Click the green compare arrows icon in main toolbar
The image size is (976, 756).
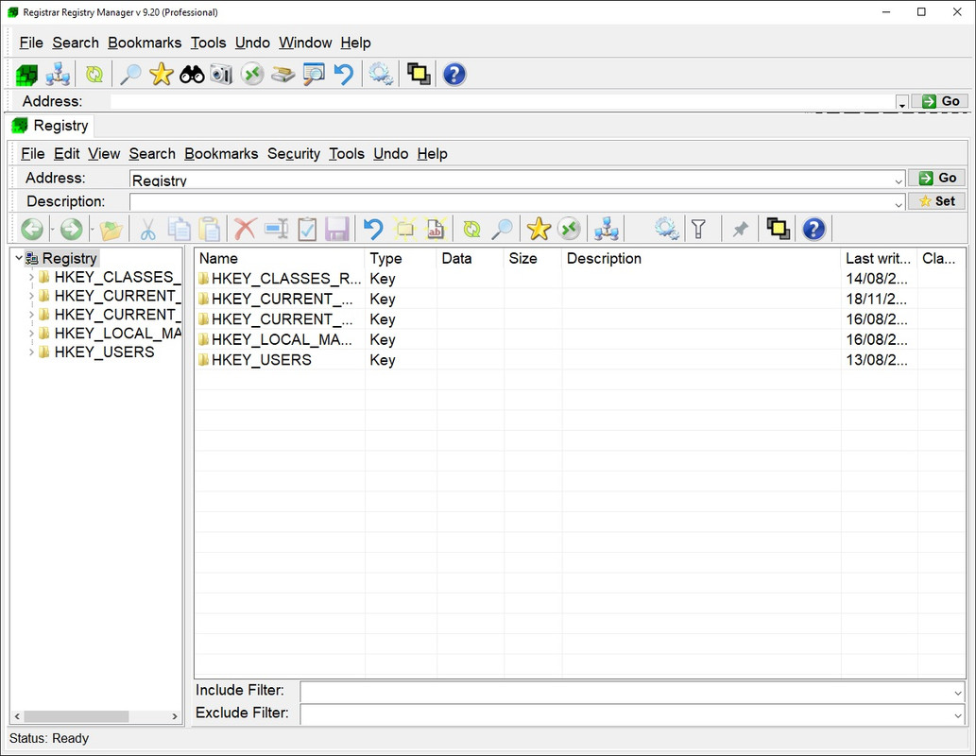point(252,75)
